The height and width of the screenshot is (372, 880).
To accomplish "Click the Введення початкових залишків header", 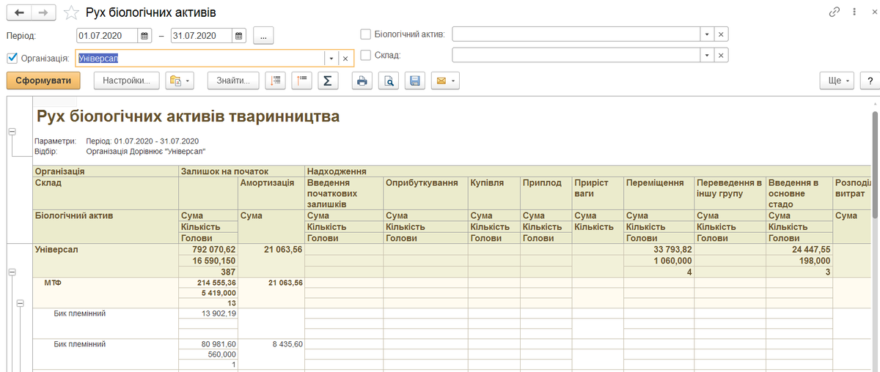I will tap(344, 193).
